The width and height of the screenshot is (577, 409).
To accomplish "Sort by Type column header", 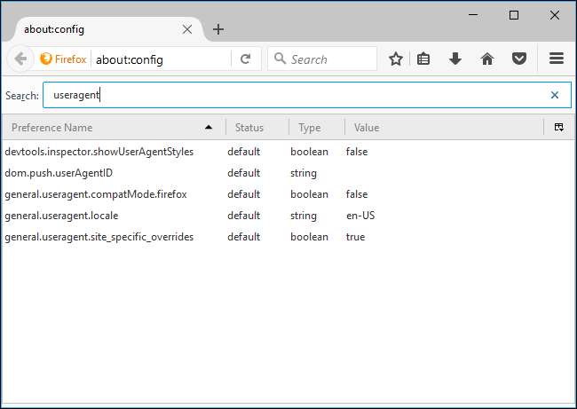I will tap(317, 128).
